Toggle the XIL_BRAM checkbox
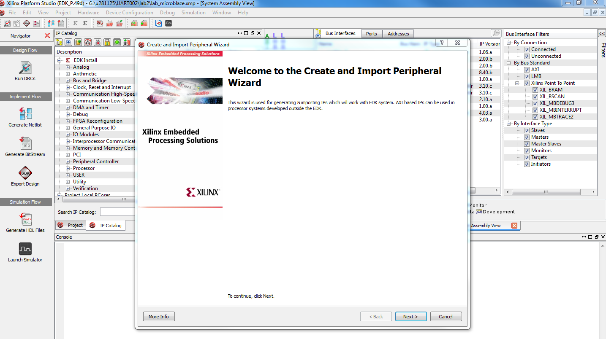The width and height of the screenshot is (606, 339). [535, 90]
